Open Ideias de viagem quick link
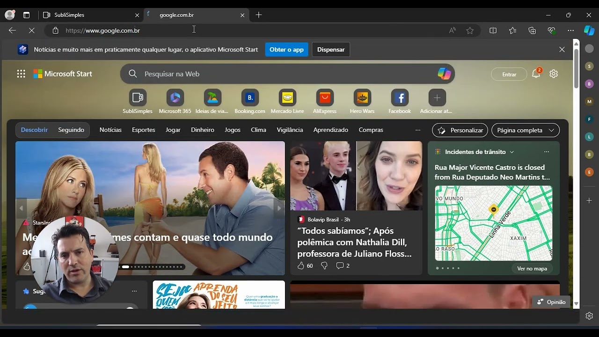This screenshot has width=599, height=337. pyautogui.click(x=212, y=101)
